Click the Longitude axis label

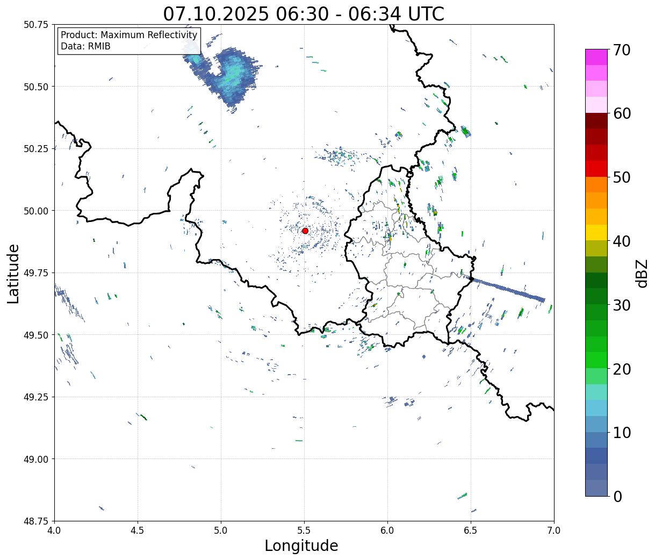pos(301,546)
